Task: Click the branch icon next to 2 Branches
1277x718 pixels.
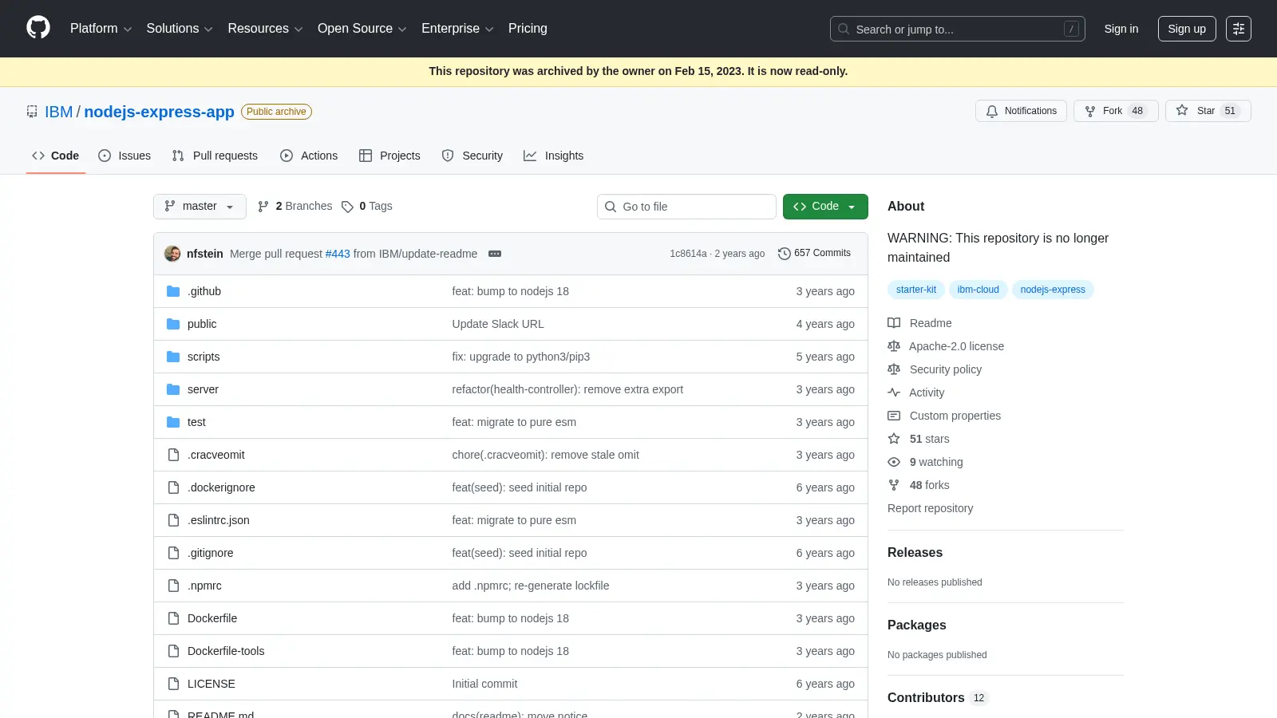Action: click(263, 207)
